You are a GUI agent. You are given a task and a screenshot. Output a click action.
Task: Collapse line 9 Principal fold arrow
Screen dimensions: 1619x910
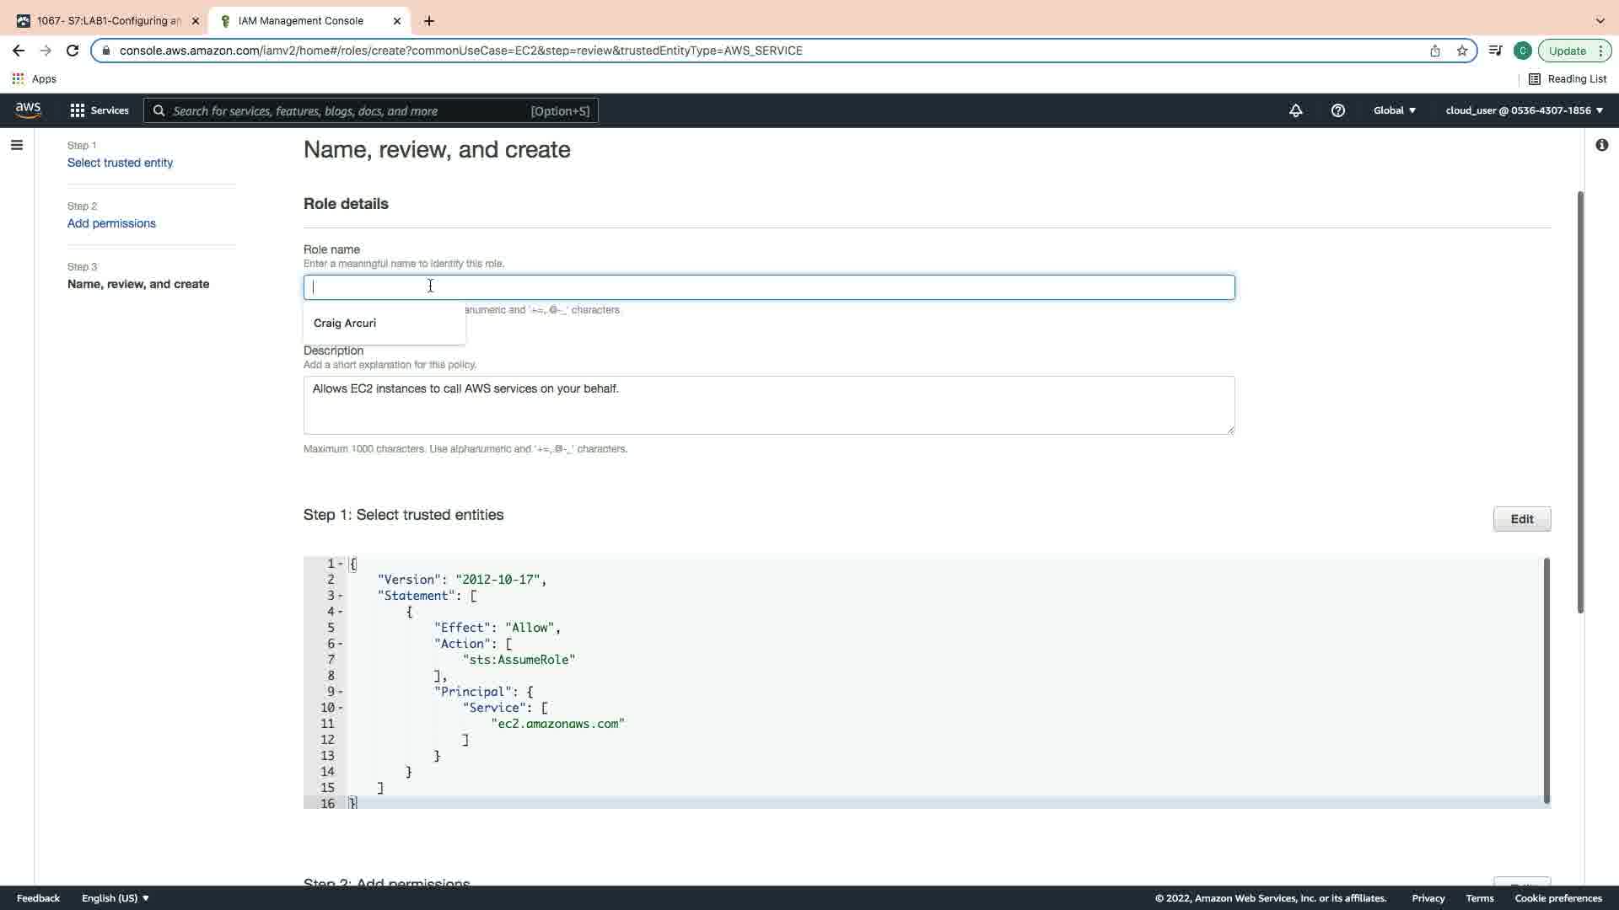[x=341, y=692]
